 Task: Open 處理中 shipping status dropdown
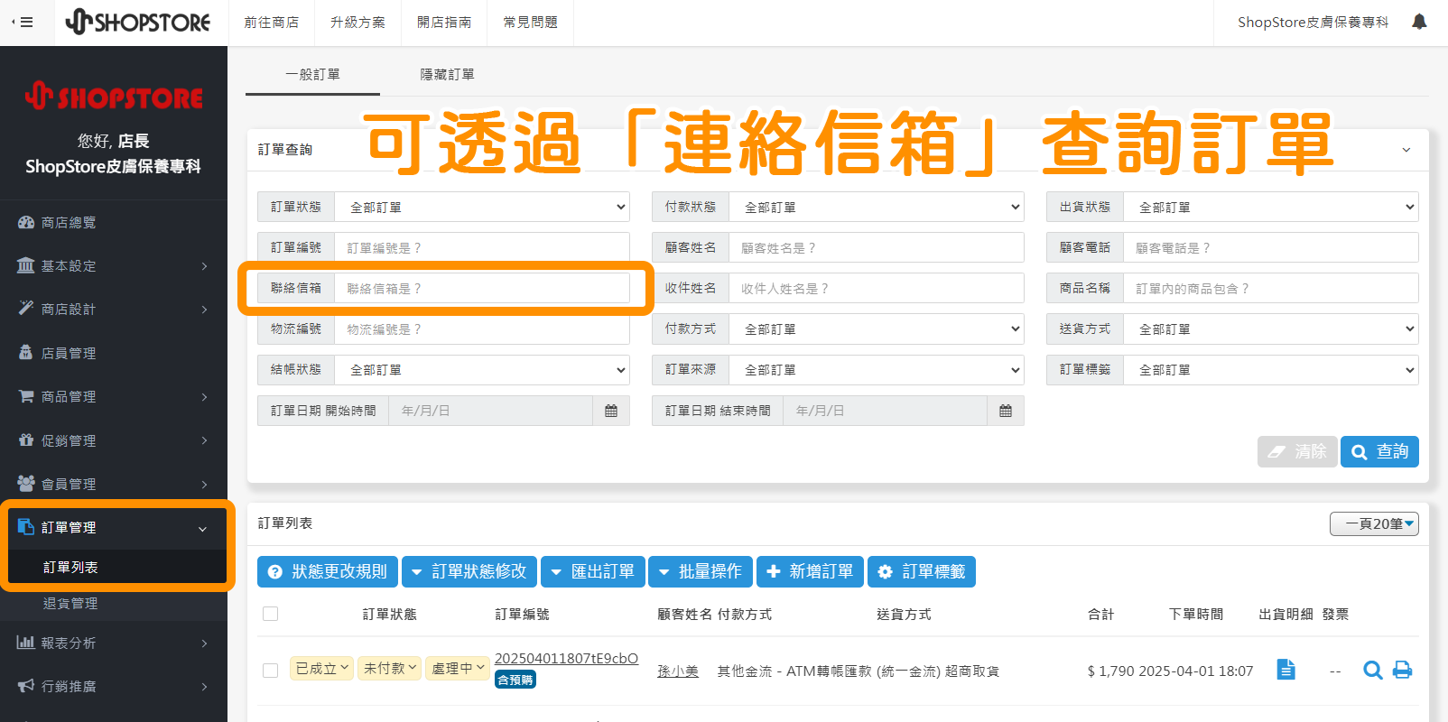(458, 669)
